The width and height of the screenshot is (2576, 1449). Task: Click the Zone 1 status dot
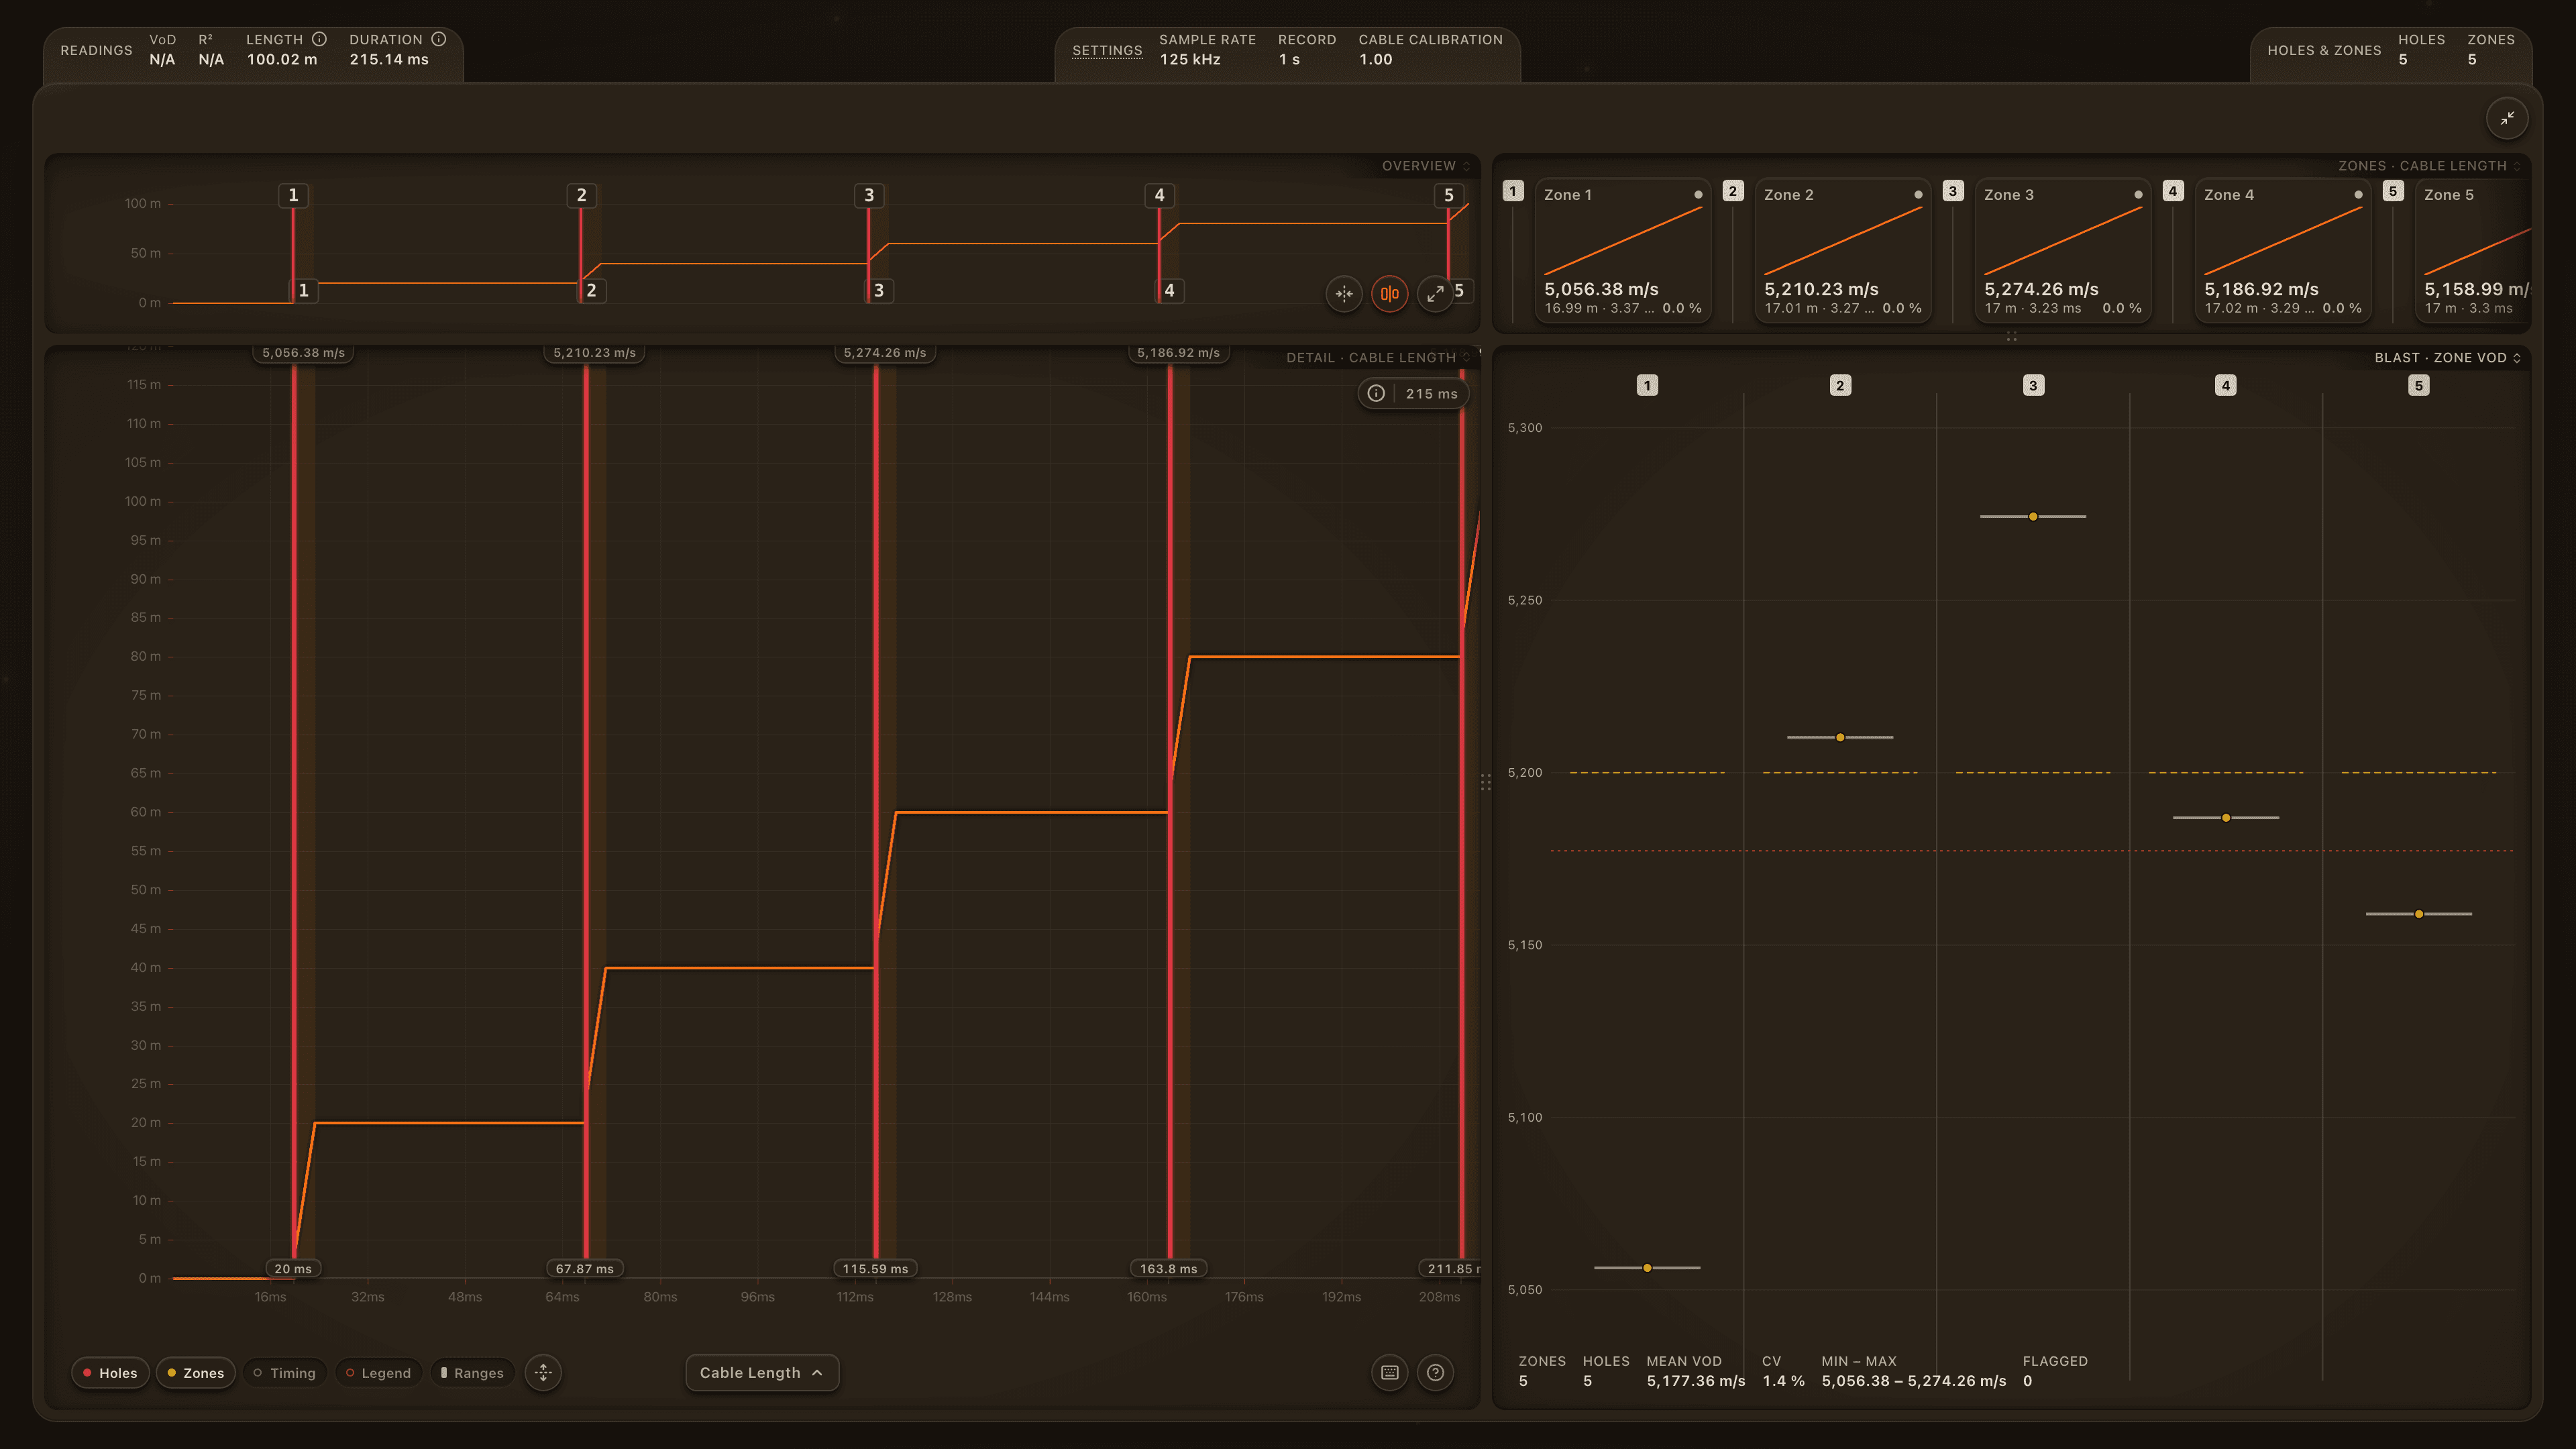coord(1698,195)
